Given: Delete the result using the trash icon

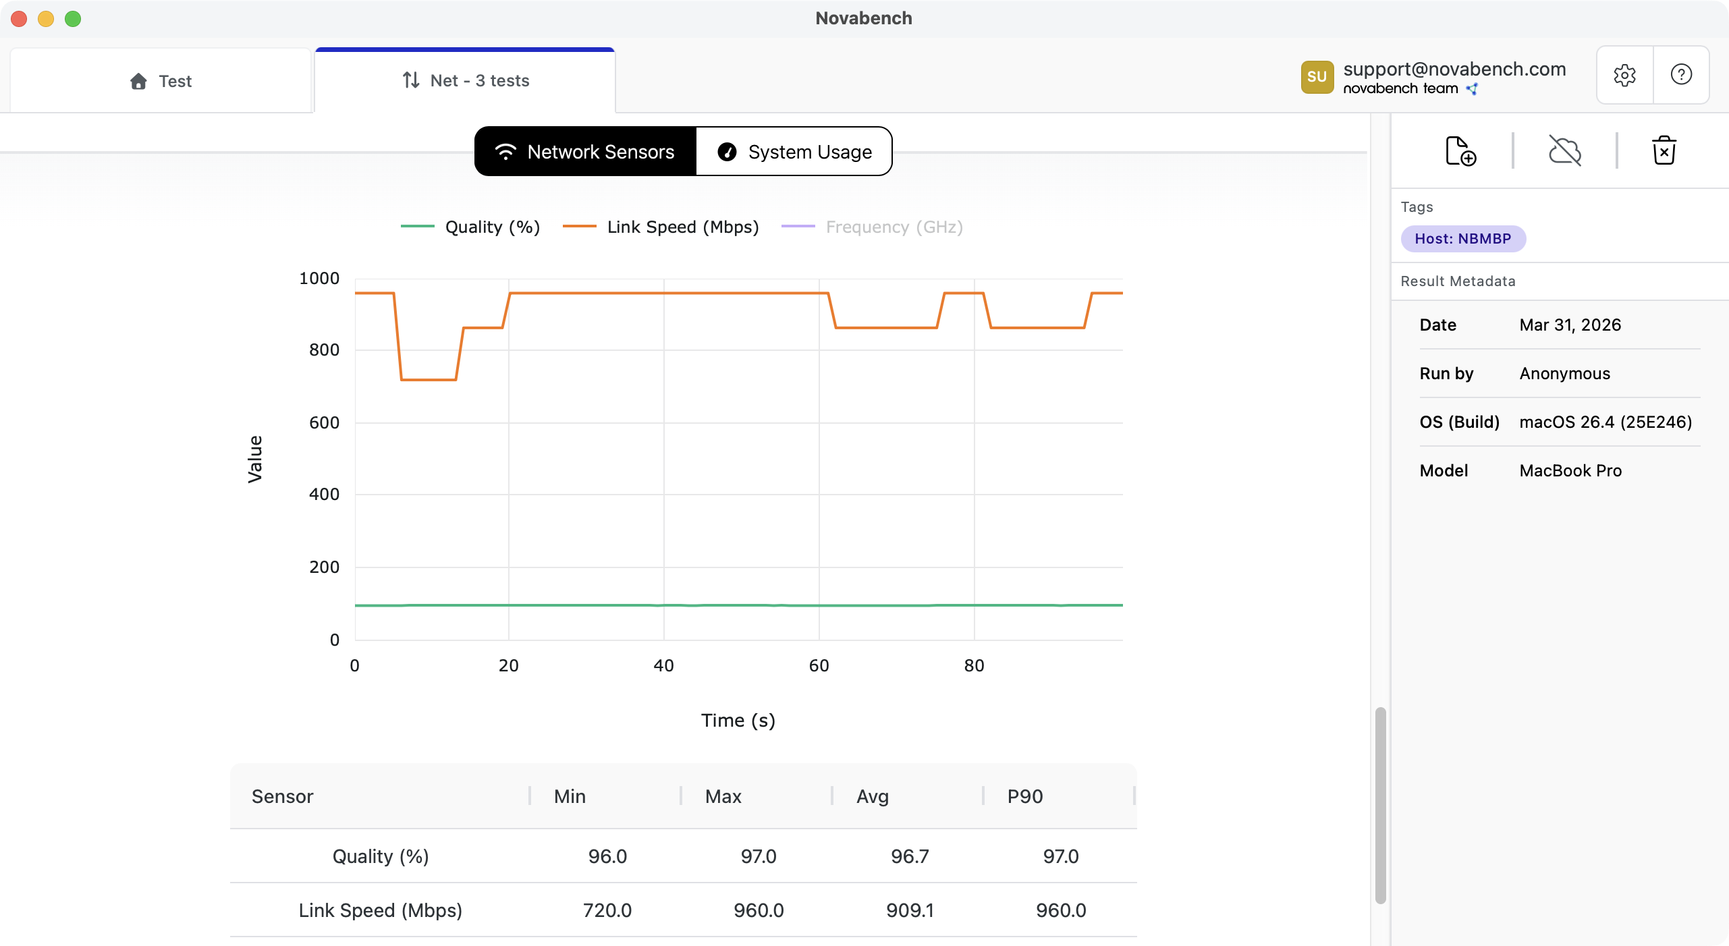Looking at the screenshot, I should click(1664, 150).
